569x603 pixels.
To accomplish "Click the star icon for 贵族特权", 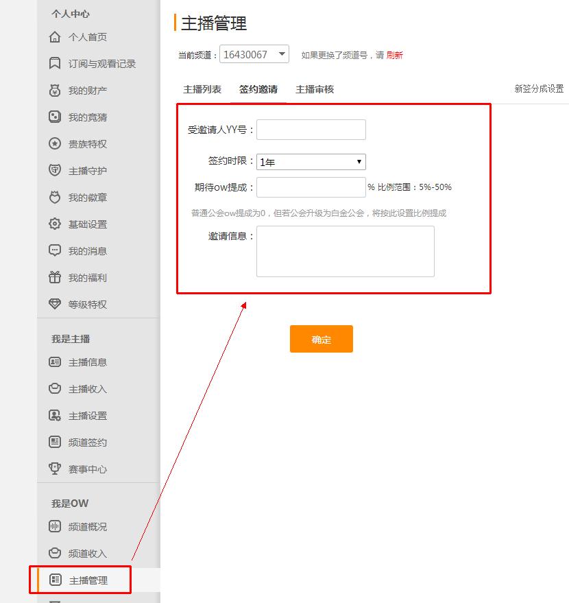I will [55, 144].
